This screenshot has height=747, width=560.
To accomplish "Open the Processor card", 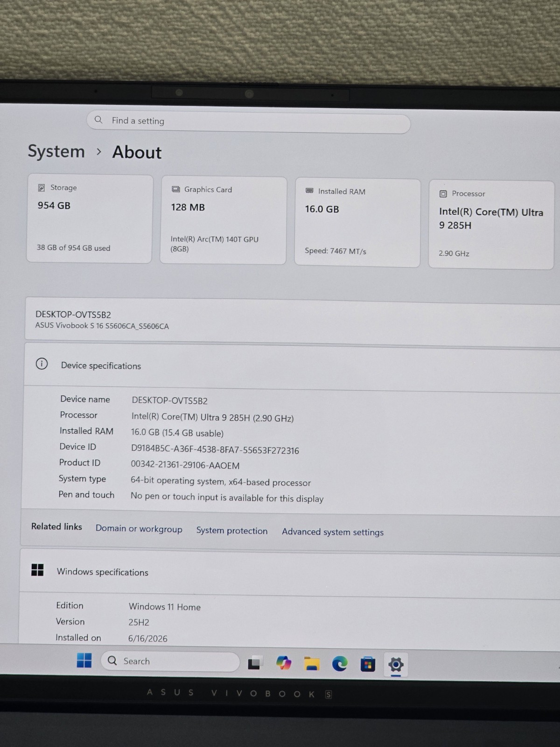I will (x=491, y=225).
